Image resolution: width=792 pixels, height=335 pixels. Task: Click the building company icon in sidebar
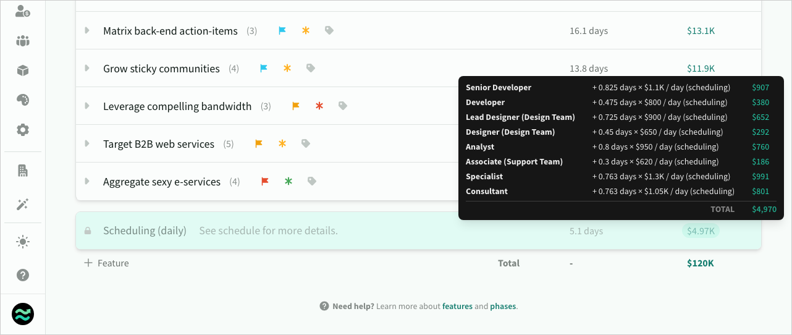(23, 171)
